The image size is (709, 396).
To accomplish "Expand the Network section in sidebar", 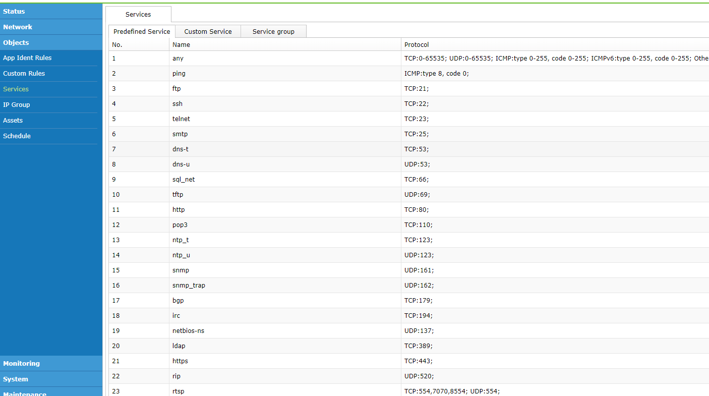I will [x=51, y=27].
